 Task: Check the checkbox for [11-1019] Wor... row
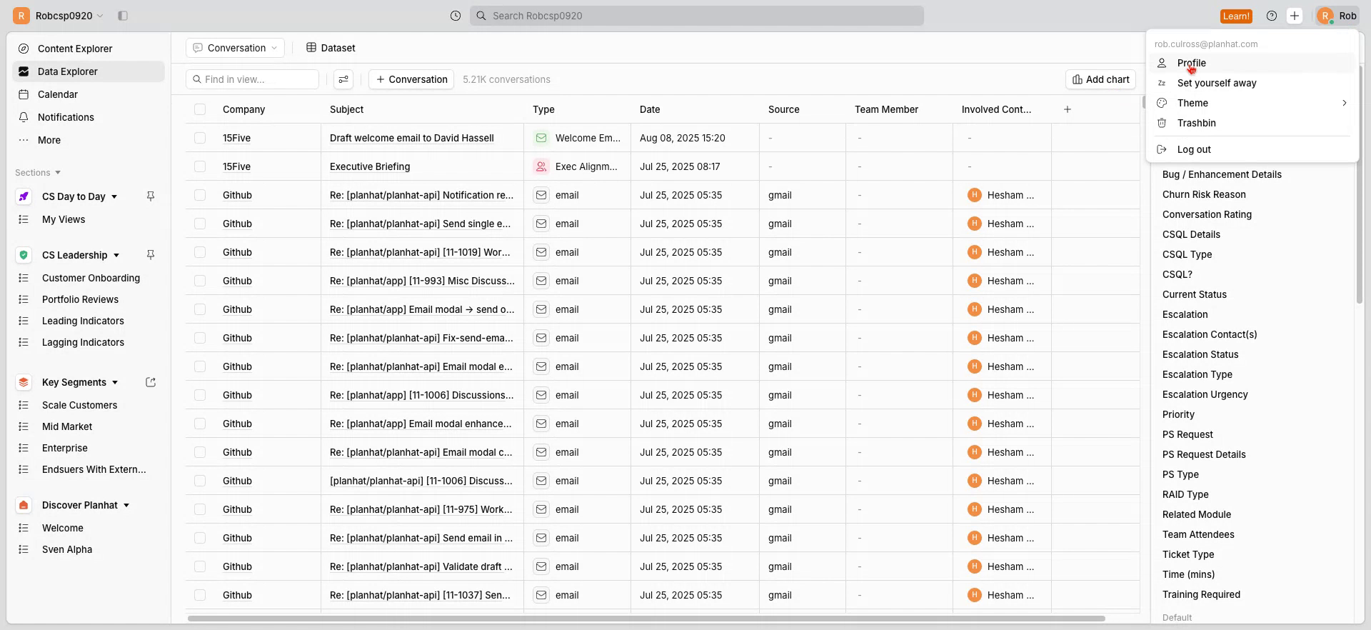(x=200, y=252)
